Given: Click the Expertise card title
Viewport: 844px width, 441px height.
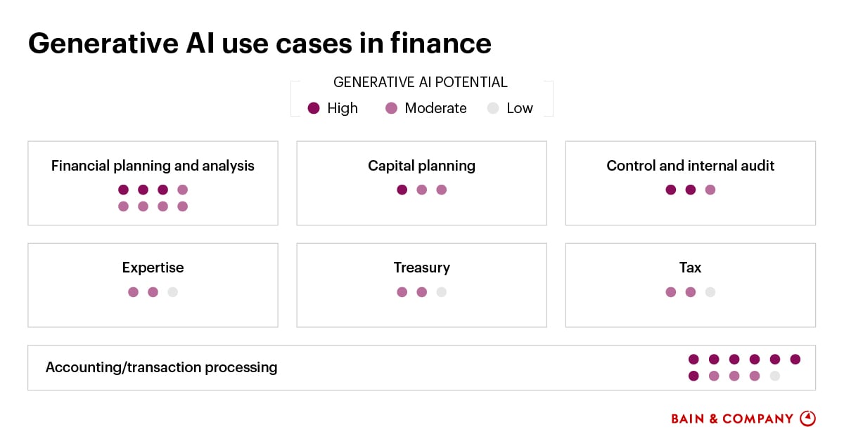Looking at the screenshot, I should 153,268.
